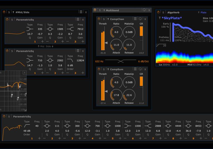
Task: Click CompChan Ratio knob showing 4.0
Action: [116, 32]
